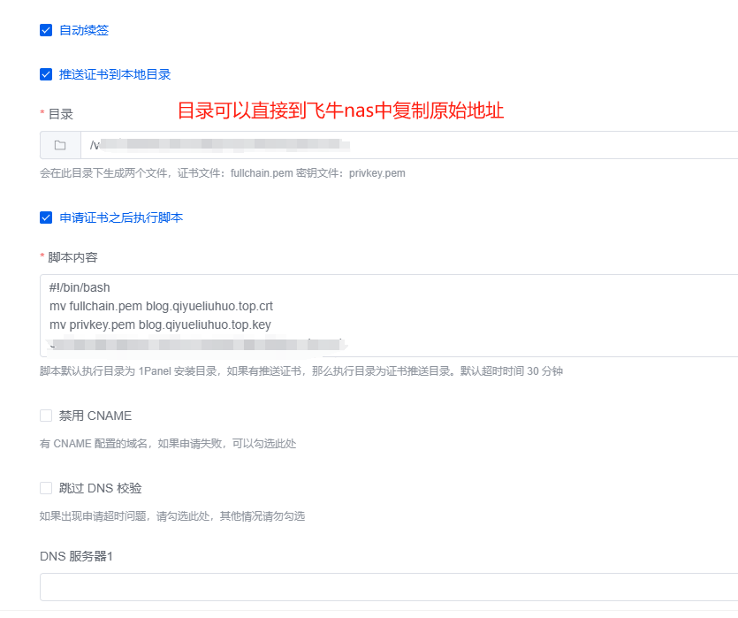Click the blurred last line of script

194,342
